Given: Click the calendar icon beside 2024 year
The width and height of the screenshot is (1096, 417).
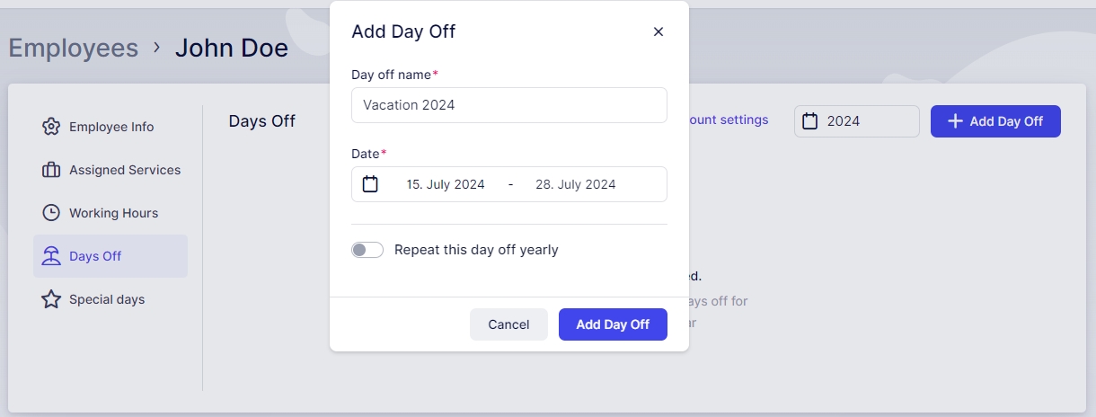Looking at the screenshot, I should tap(810, 121).
